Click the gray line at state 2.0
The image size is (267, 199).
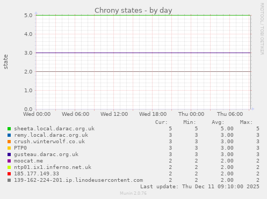pos(143,71)
